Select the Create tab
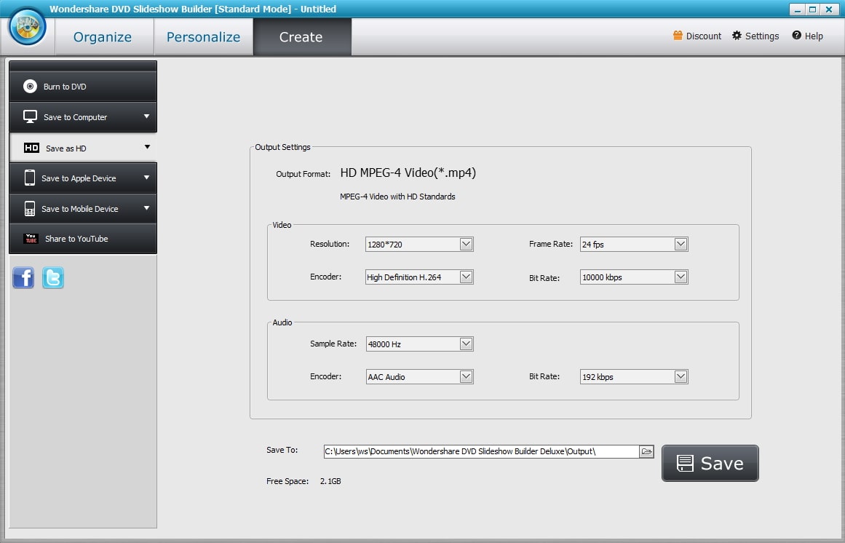This screenshot has width=845, height=543. tap(302, 36)
